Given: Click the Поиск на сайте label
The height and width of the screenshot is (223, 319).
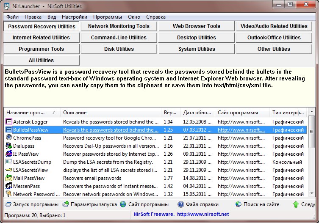Looking at the screenshot, I should pos(261,204).
